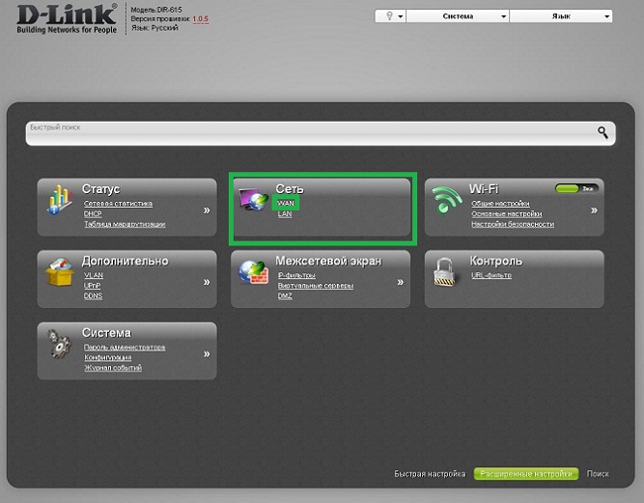Switch to Быстрая настройка mode

click(431, 474)
